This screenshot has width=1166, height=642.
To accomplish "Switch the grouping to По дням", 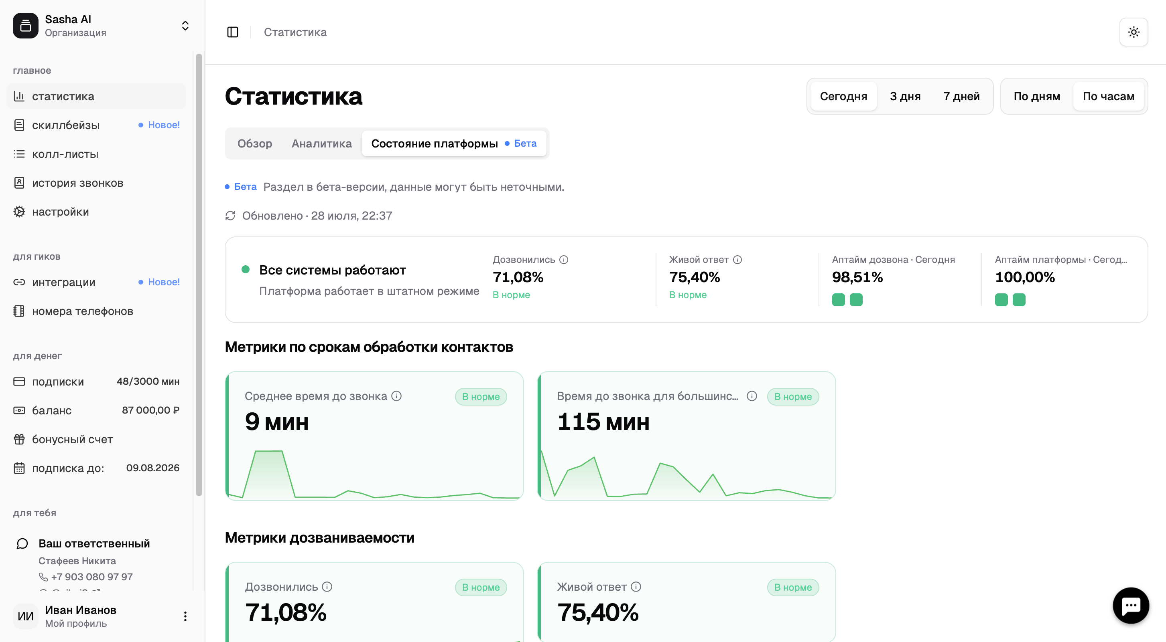I will pos(1036,96).
